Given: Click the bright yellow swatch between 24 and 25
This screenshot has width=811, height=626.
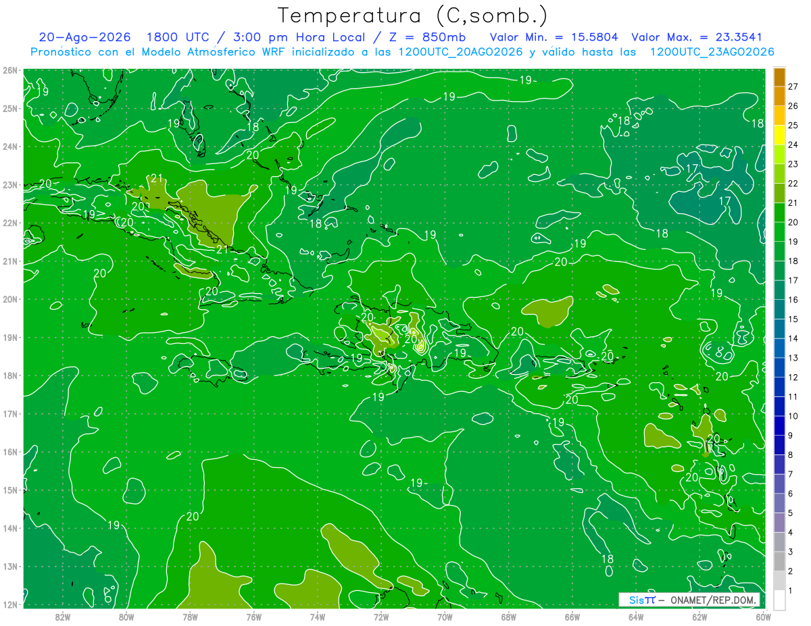Looking at the screenshot, I should tap(779, 135).
